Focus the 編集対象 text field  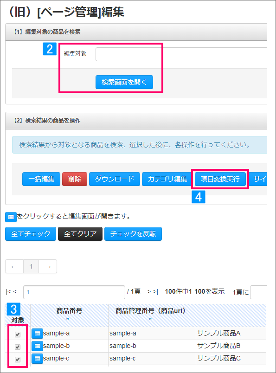[x=181, y=54]
